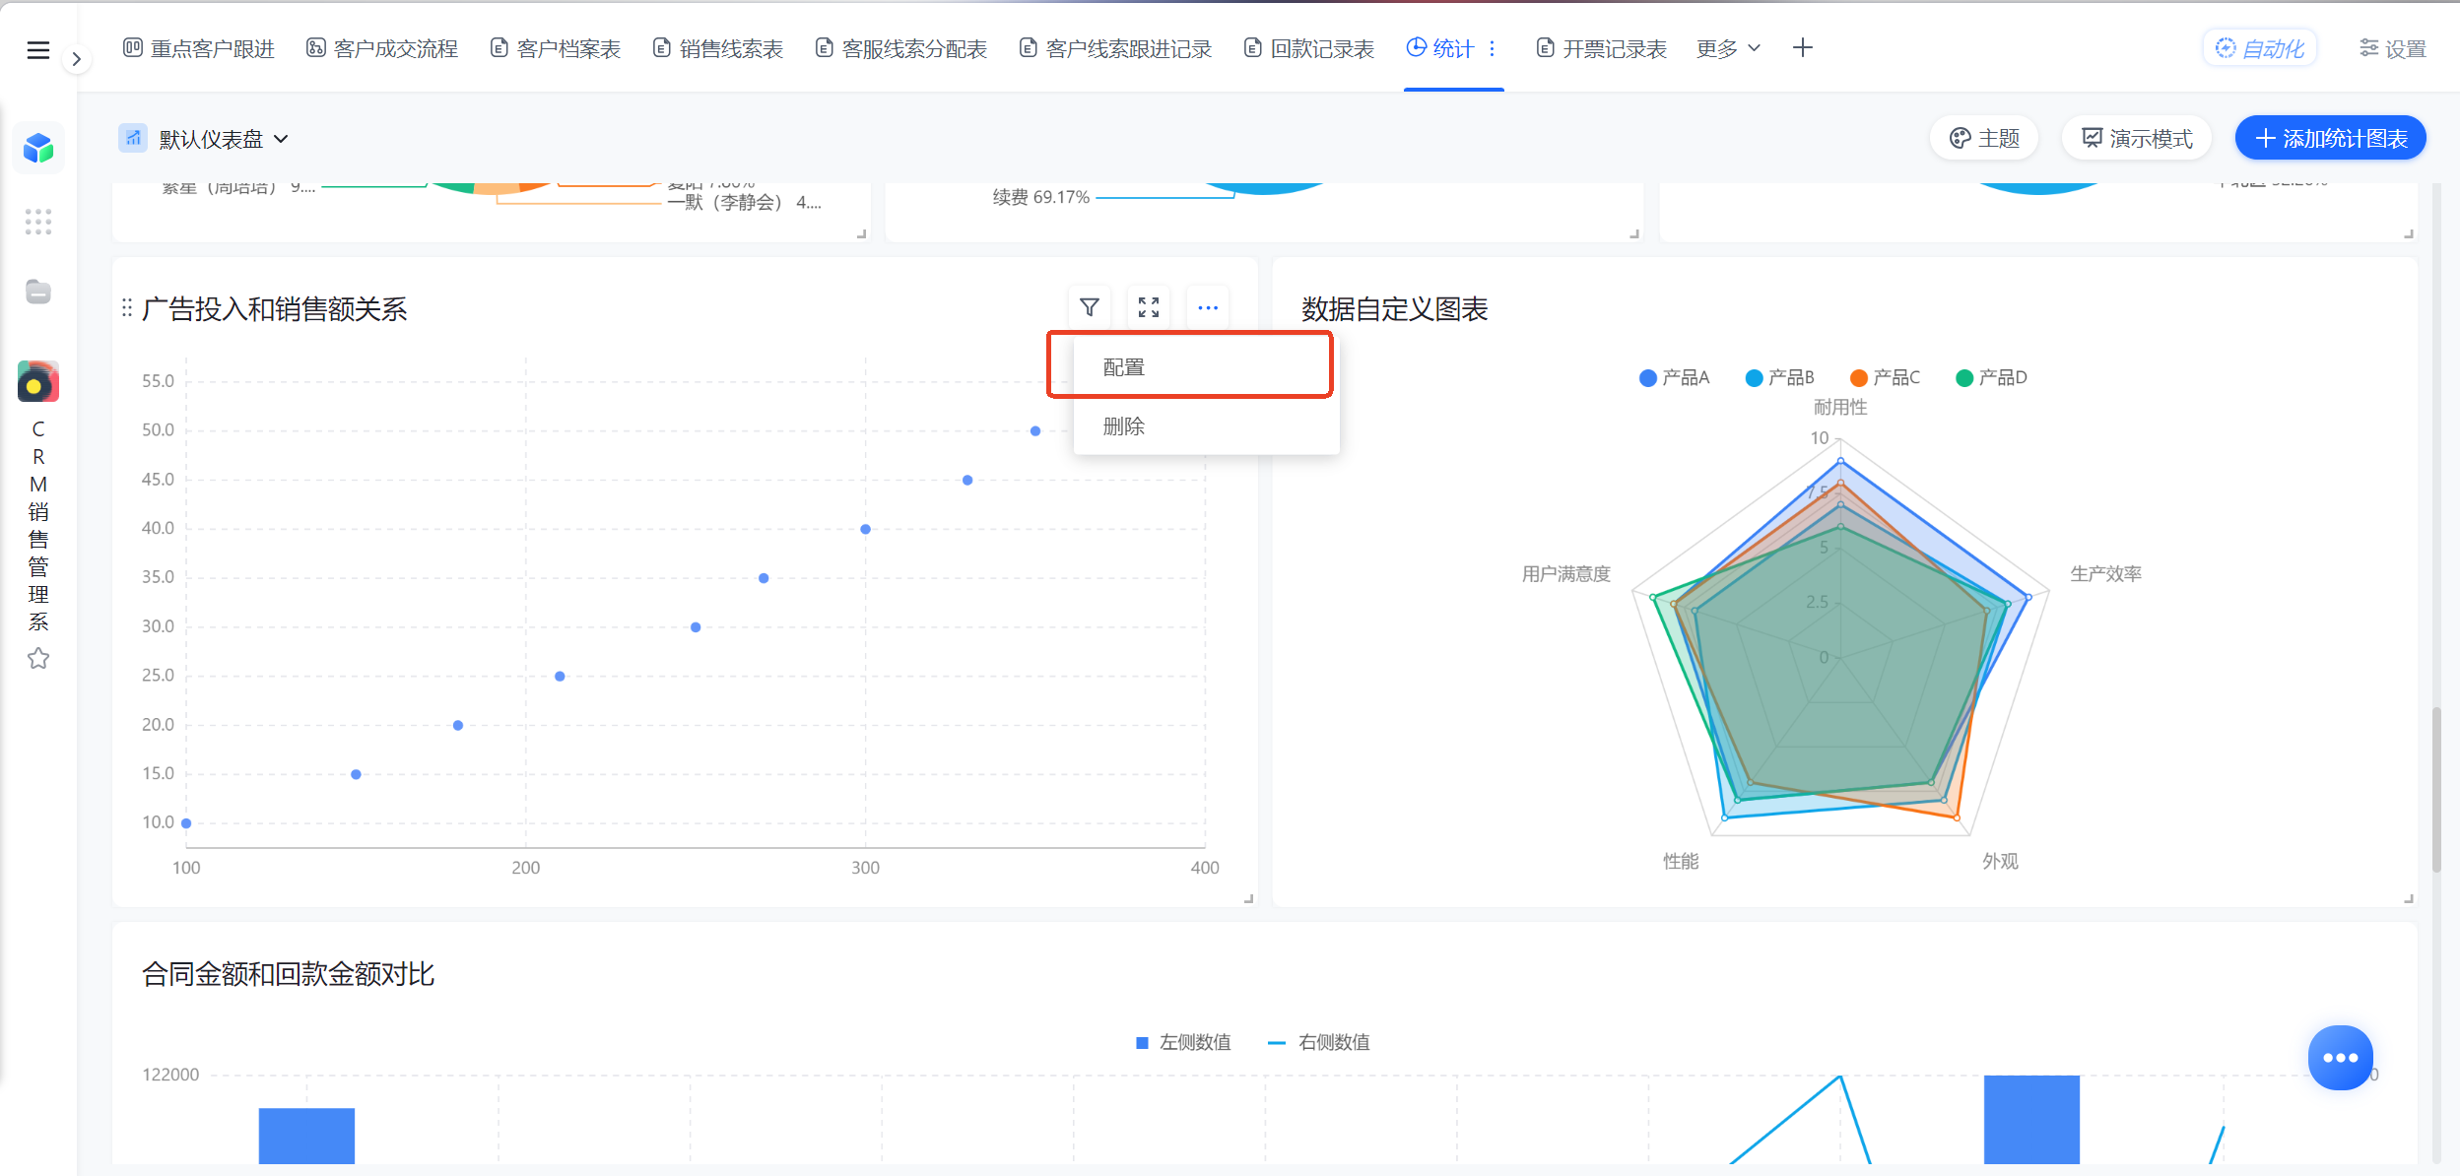The image size is (2460, 1176).
Task: Click the scatter point at value 50.0
Action: coord(1034,430)
